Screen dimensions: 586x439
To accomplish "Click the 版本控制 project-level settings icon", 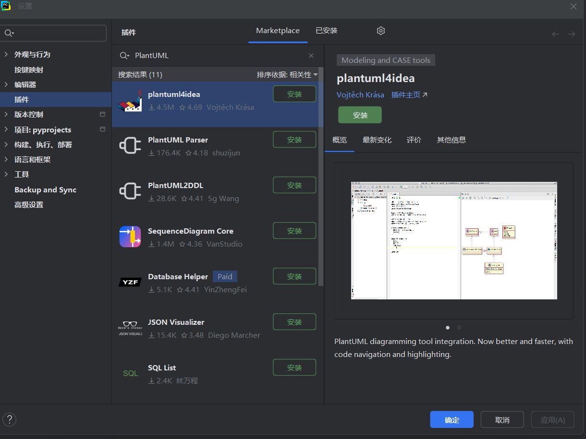I will click(x=102, y=114).
